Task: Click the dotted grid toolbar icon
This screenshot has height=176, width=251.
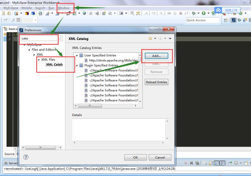Action: [x=18, y=20]
